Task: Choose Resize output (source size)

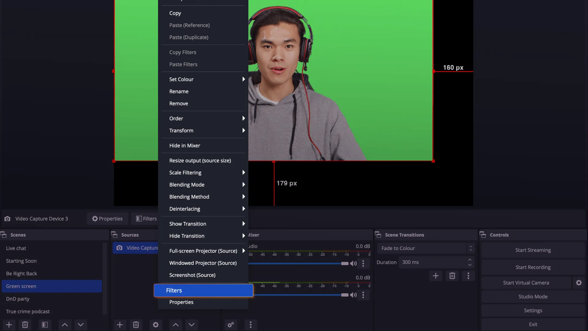Action: [203, 161]
